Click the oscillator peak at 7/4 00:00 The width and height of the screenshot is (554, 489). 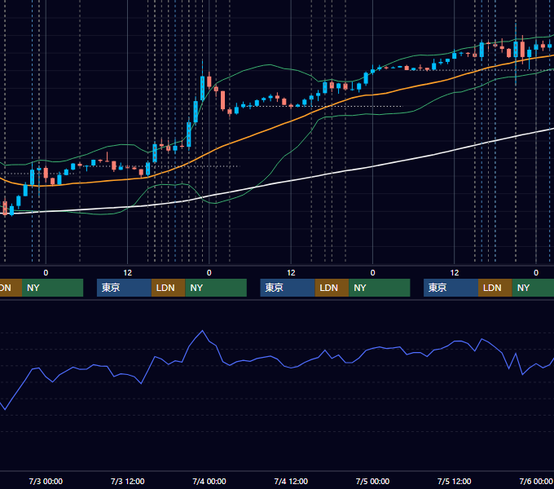pyautogui.click(x=202, y=331)
